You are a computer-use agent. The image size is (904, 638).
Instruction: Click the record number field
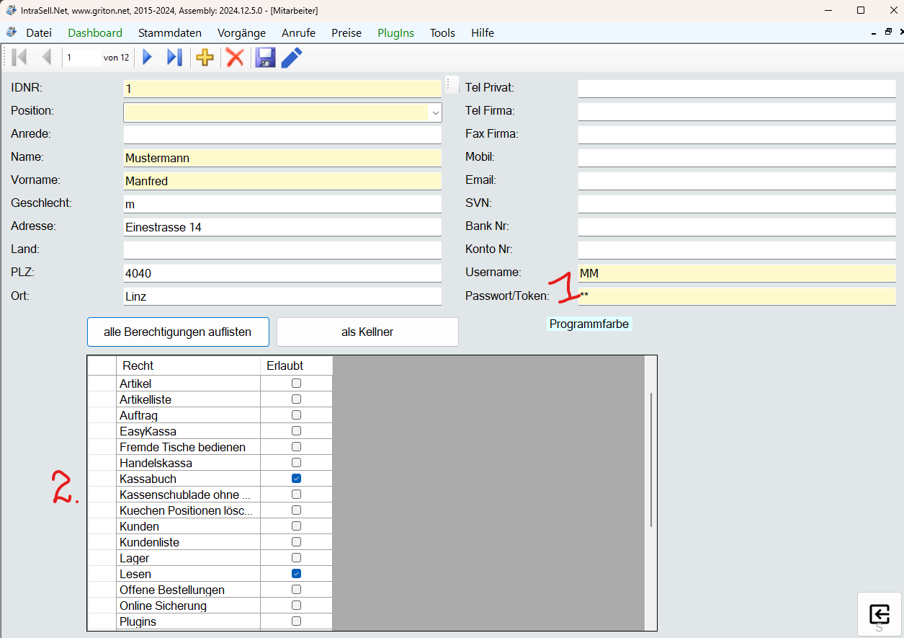pyautogui.click(x=81, y=58)
